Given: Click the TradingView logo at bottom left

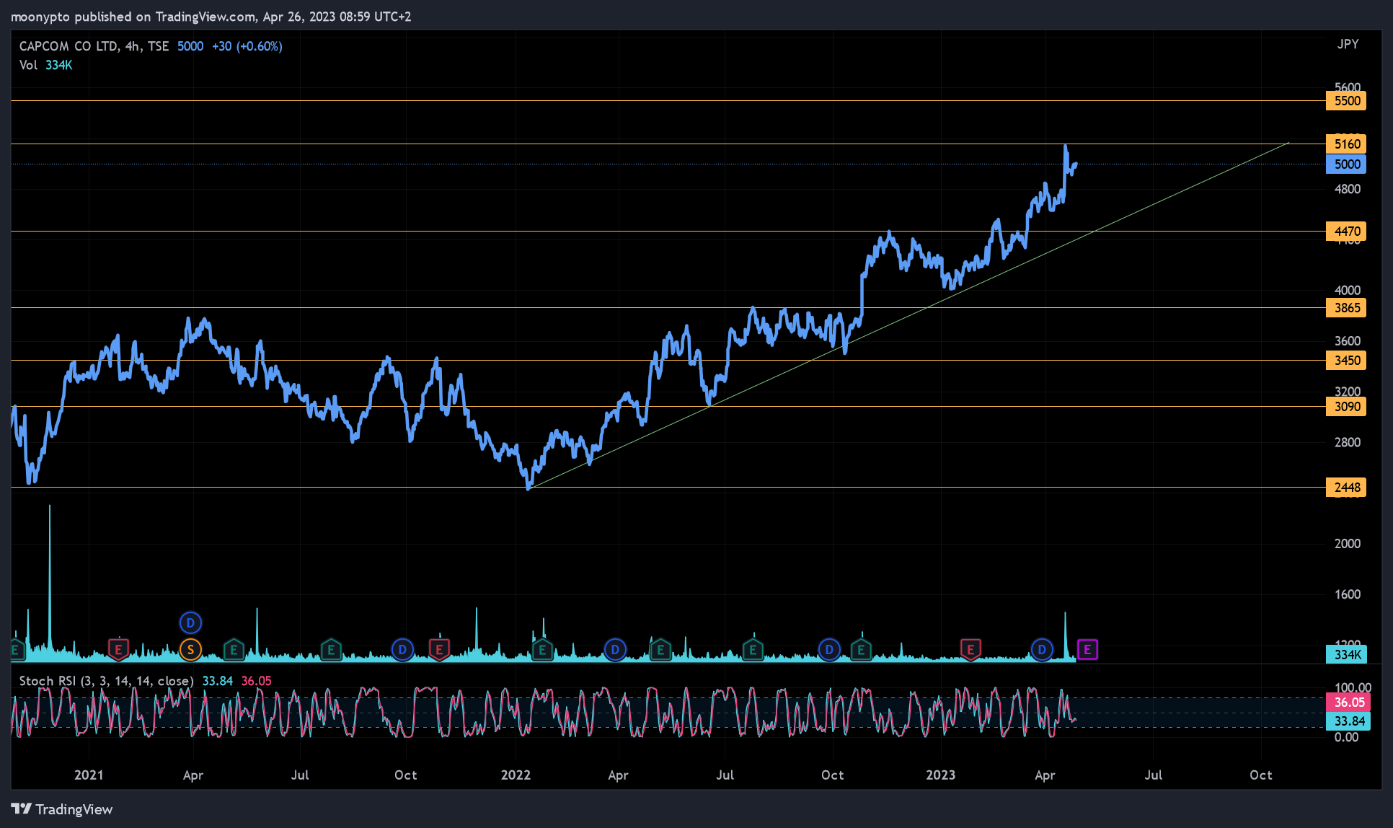Looking at the screenshot, I should click(x=62, y=809).
